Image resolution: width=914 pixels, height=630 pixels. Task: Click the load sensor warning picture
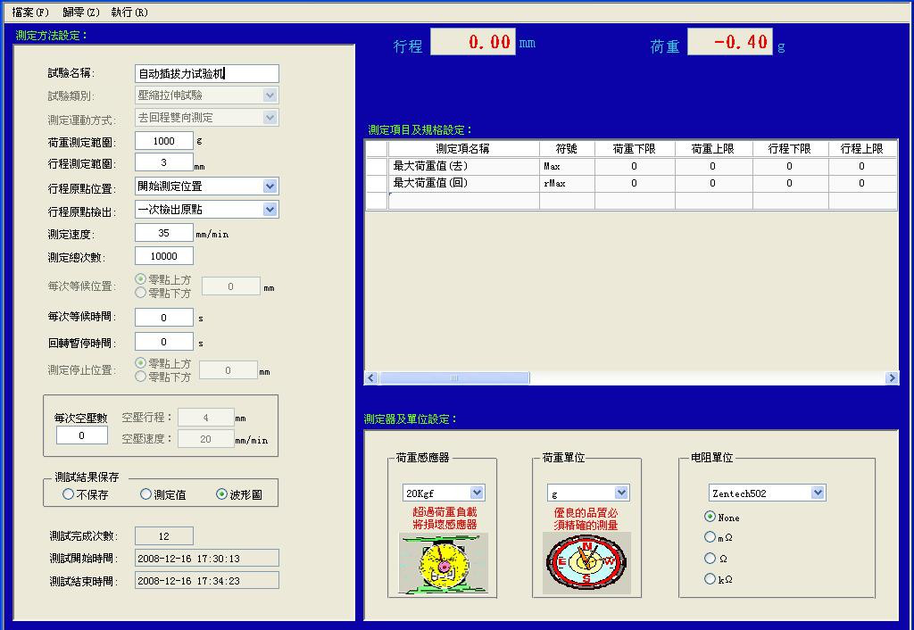(x=443, y=565)
